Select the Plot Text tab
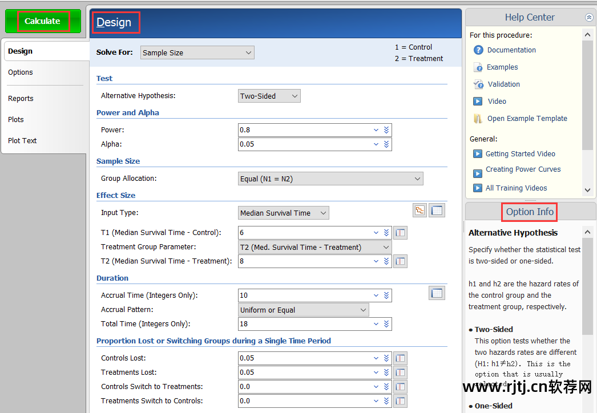Image resolution: width=597 pixels, height=413 pixels. pos(22,141)
